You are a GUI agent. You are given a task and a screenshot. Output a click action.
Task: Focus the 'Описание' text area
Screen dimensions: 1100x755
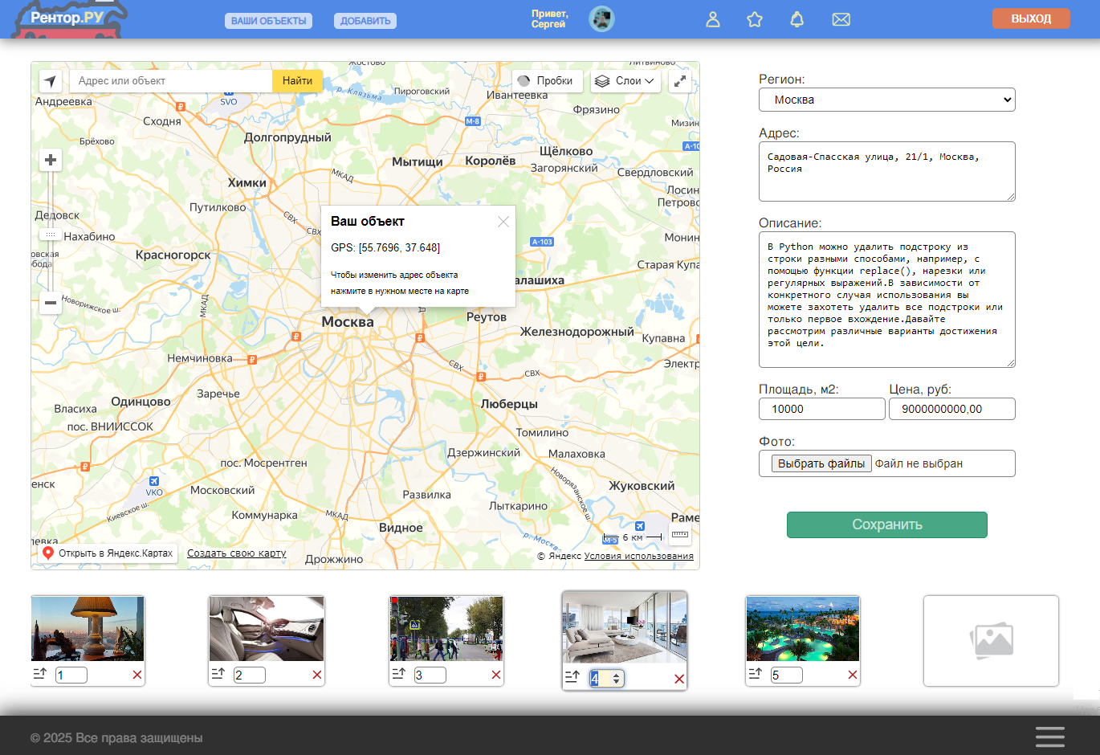tap(887, 300)
